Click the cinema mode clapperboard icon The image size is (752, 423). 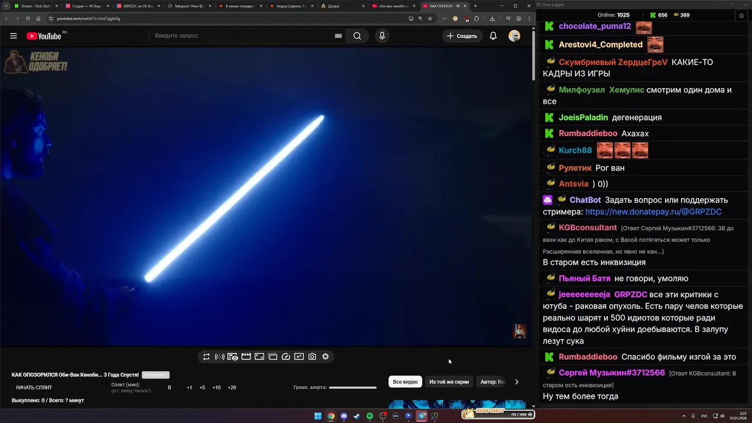246,357
